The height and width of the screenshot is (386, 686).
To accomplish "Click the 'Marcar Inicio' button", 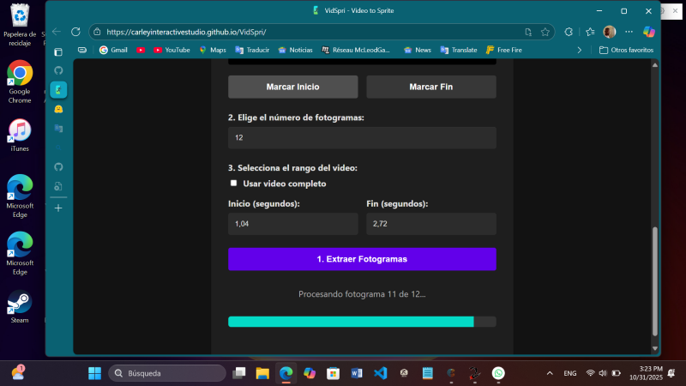I will click(292, 87).
